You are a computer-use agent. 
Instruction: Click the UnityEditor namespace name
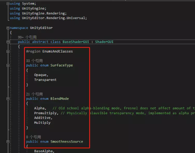pos(41,28)
